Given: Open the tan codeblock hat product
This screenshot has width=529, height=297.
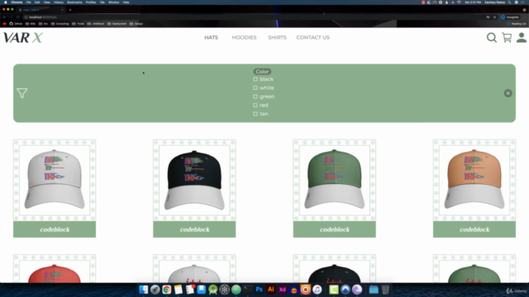Looking at the screenshot, I should (x=474, y=189).
